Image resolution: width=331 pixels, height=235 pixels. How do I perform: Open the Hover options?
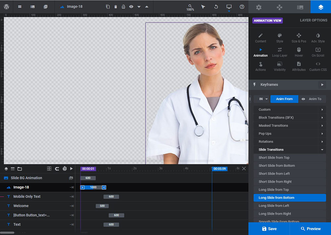pyautogui.click(x=299, y=52)
